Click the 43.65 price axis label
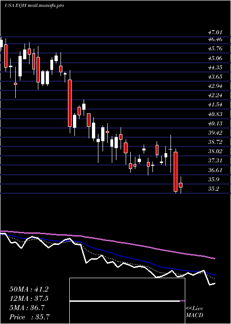The width and height of the screenshot is (231, 324). 215,77
